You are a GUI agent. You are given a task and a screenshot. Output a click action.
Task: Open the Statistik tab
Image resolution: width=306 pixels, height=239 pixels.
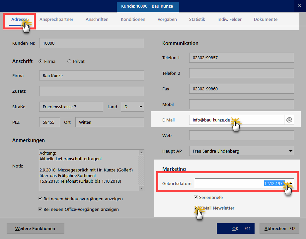[197, 19]
